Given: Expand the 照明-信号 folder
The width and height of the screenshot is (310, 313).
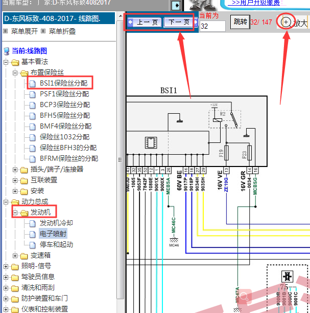Looking at the screenshot, I should point(6,266).
